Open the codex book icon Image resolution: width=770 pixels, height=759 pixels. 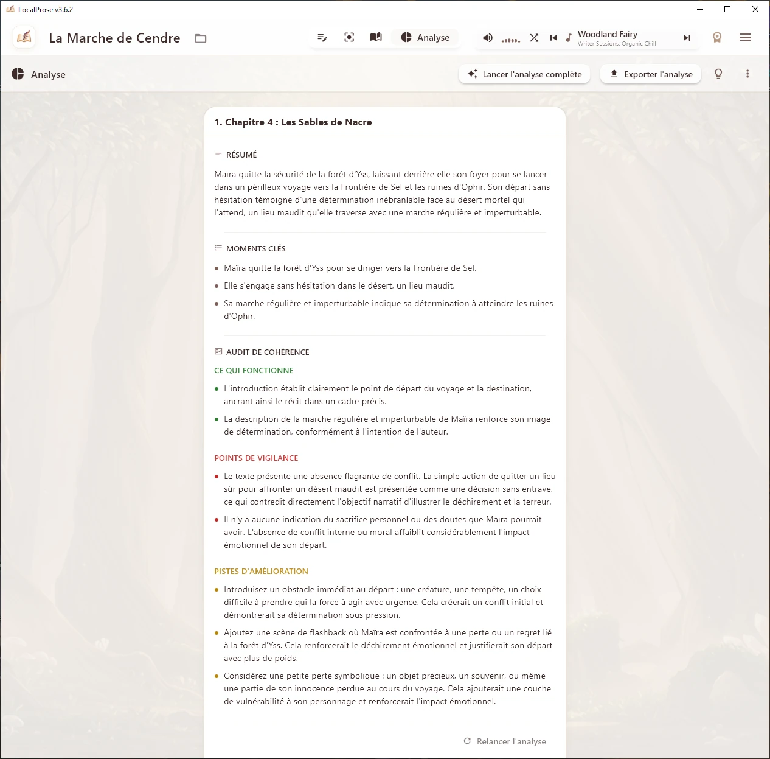(376, 37)
